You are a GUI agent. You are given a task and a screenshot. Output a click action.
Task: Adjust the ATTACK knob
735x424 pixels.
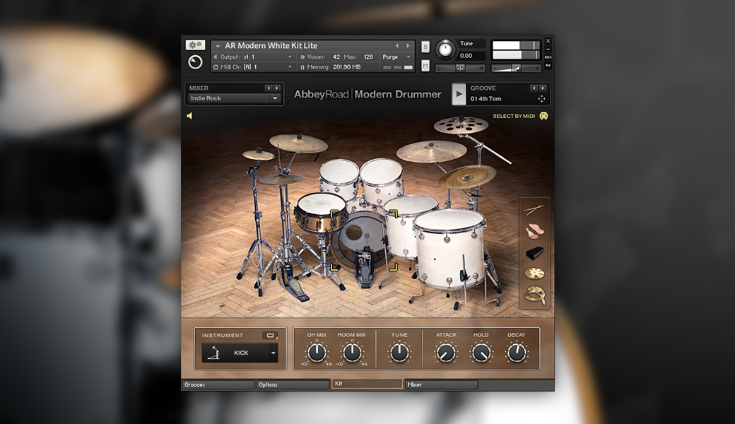click(446, 353)
